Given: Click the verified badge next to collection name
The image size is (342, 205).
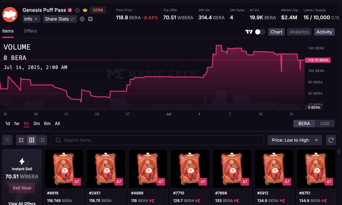Looking at the screenshot, I should coord(70,10).
